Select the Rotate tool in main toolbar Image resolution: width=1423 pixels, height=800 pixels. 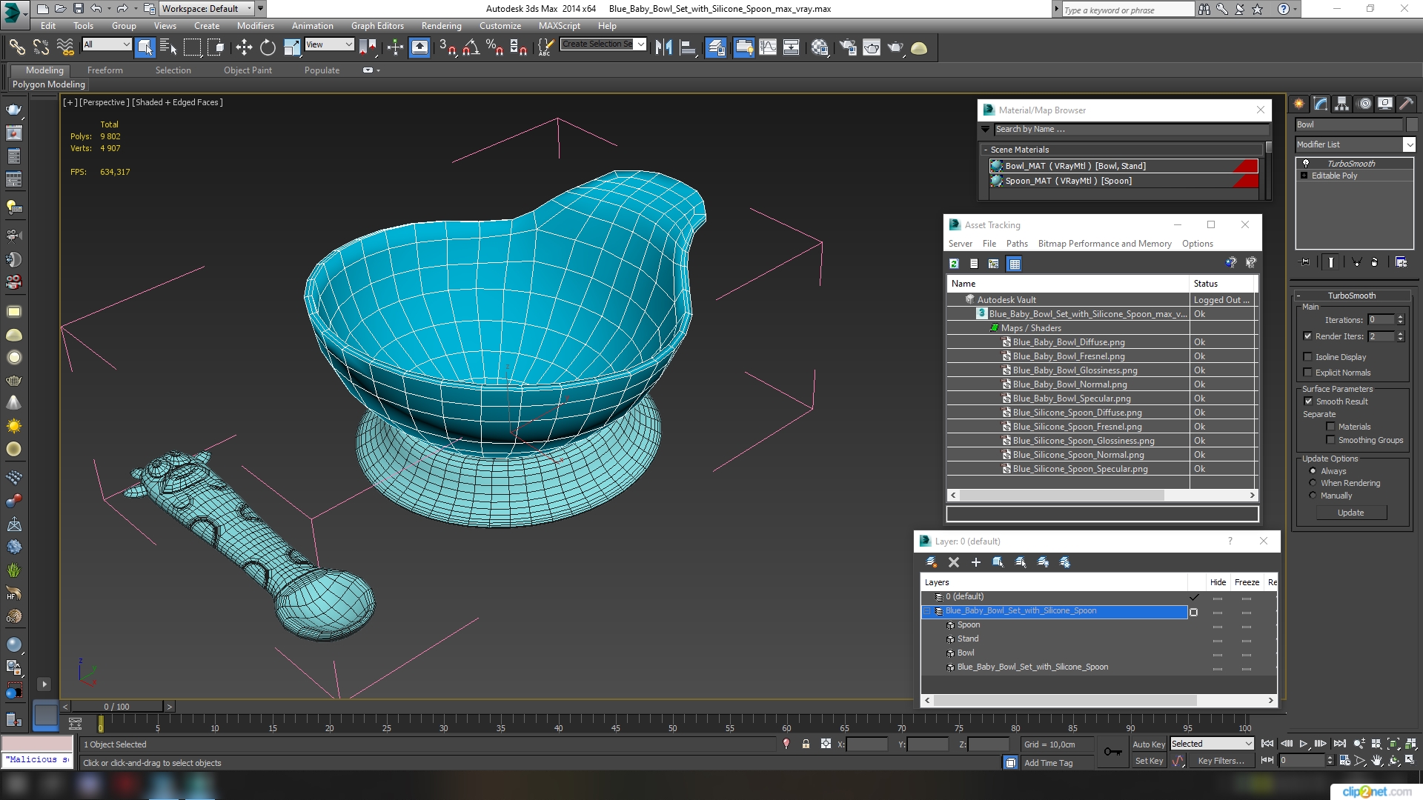coord(268,47)
